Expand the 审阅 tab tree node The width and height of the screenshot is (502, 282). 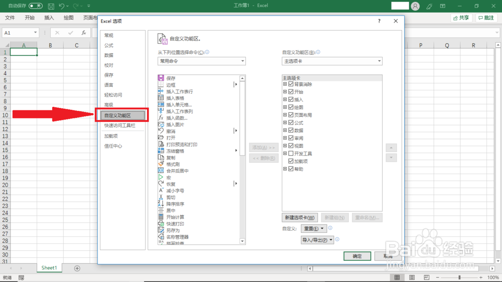click(x=285, y=138)
